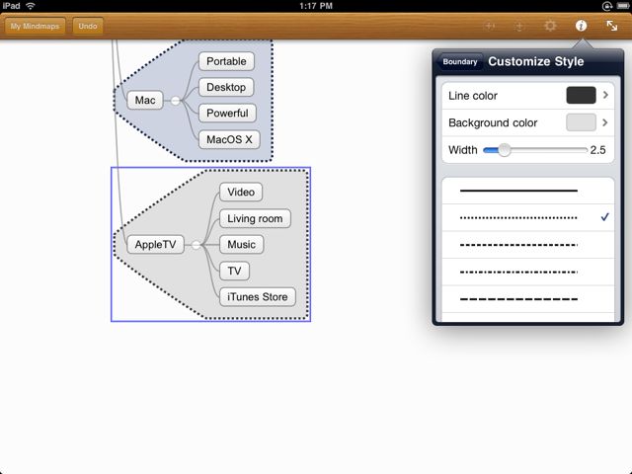
Task: Open the settings gear icon
Action: (550, 26)
